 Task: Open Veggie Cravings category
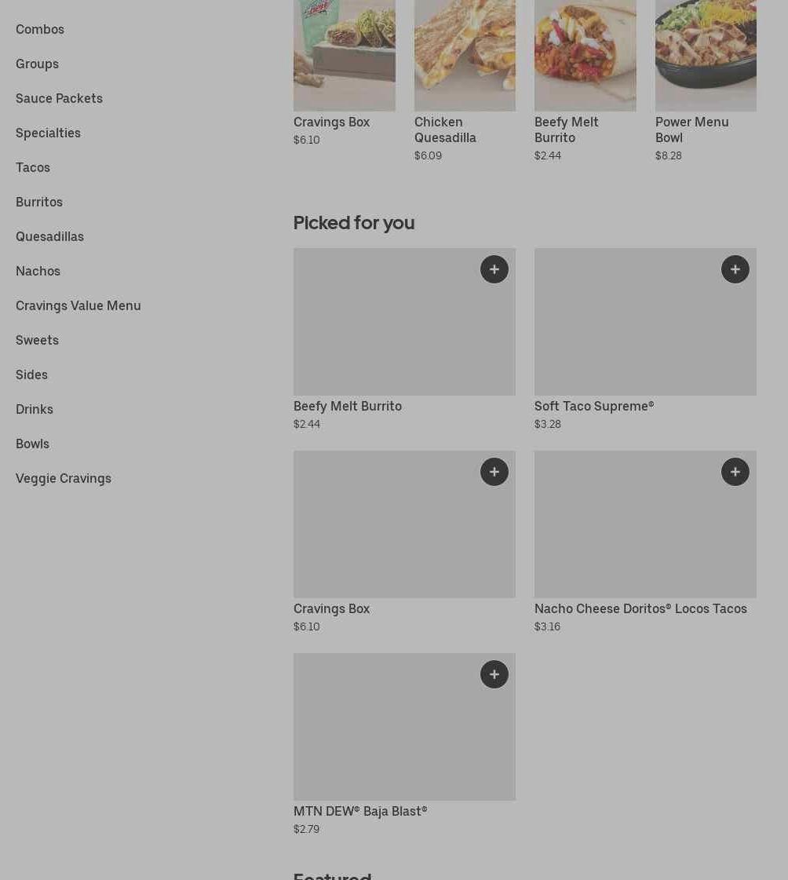[64, 478]
